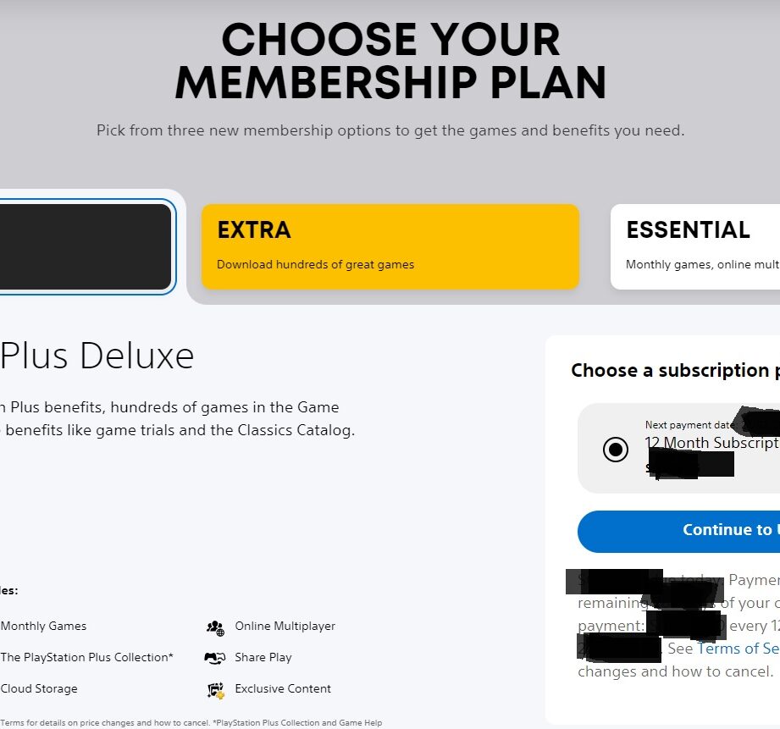Click the Download hundreds of great games text
Image resolution: width=780 pixels, height=729 pixels.
click(315, 264)
